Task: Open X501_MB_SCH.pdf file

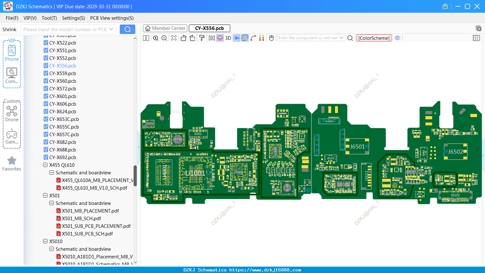Action: (82, 219)
